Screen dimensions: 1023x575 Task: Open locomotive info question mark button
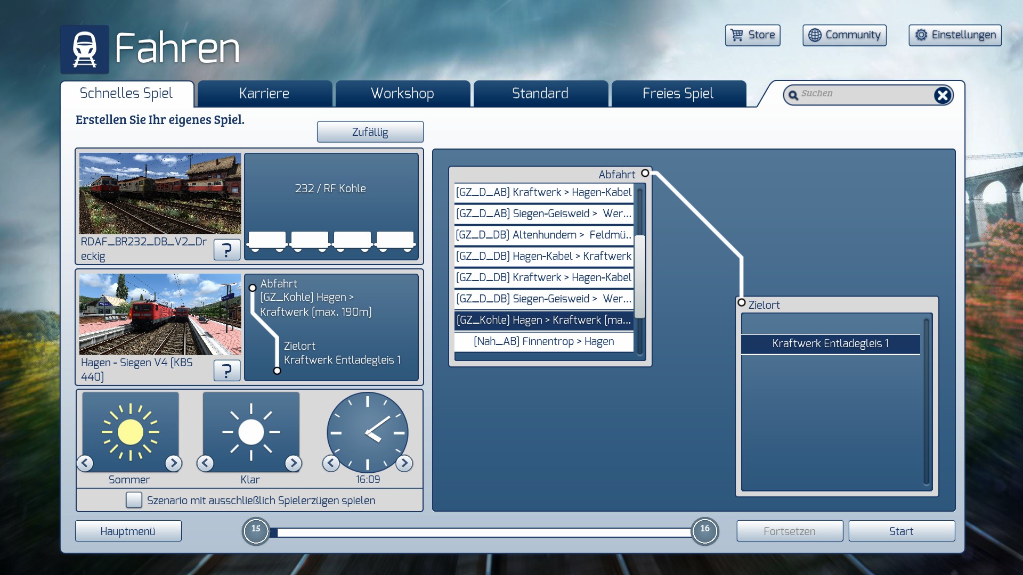pyautogui.click(x=227, y=249)
